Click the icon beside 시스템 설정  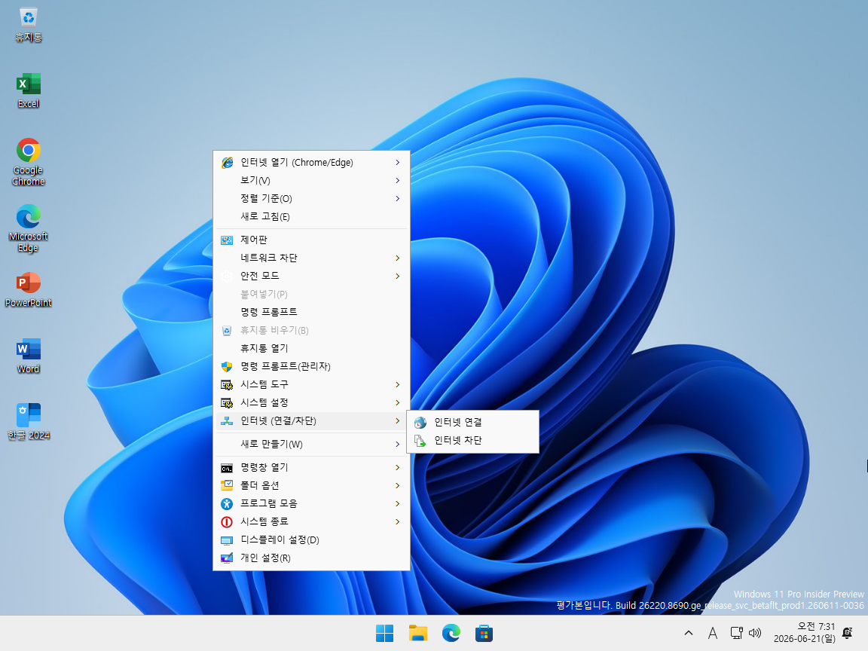point(227,403)
